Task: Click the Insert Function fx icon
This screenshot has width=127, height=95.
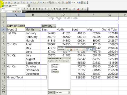Action: click(20, 12)
